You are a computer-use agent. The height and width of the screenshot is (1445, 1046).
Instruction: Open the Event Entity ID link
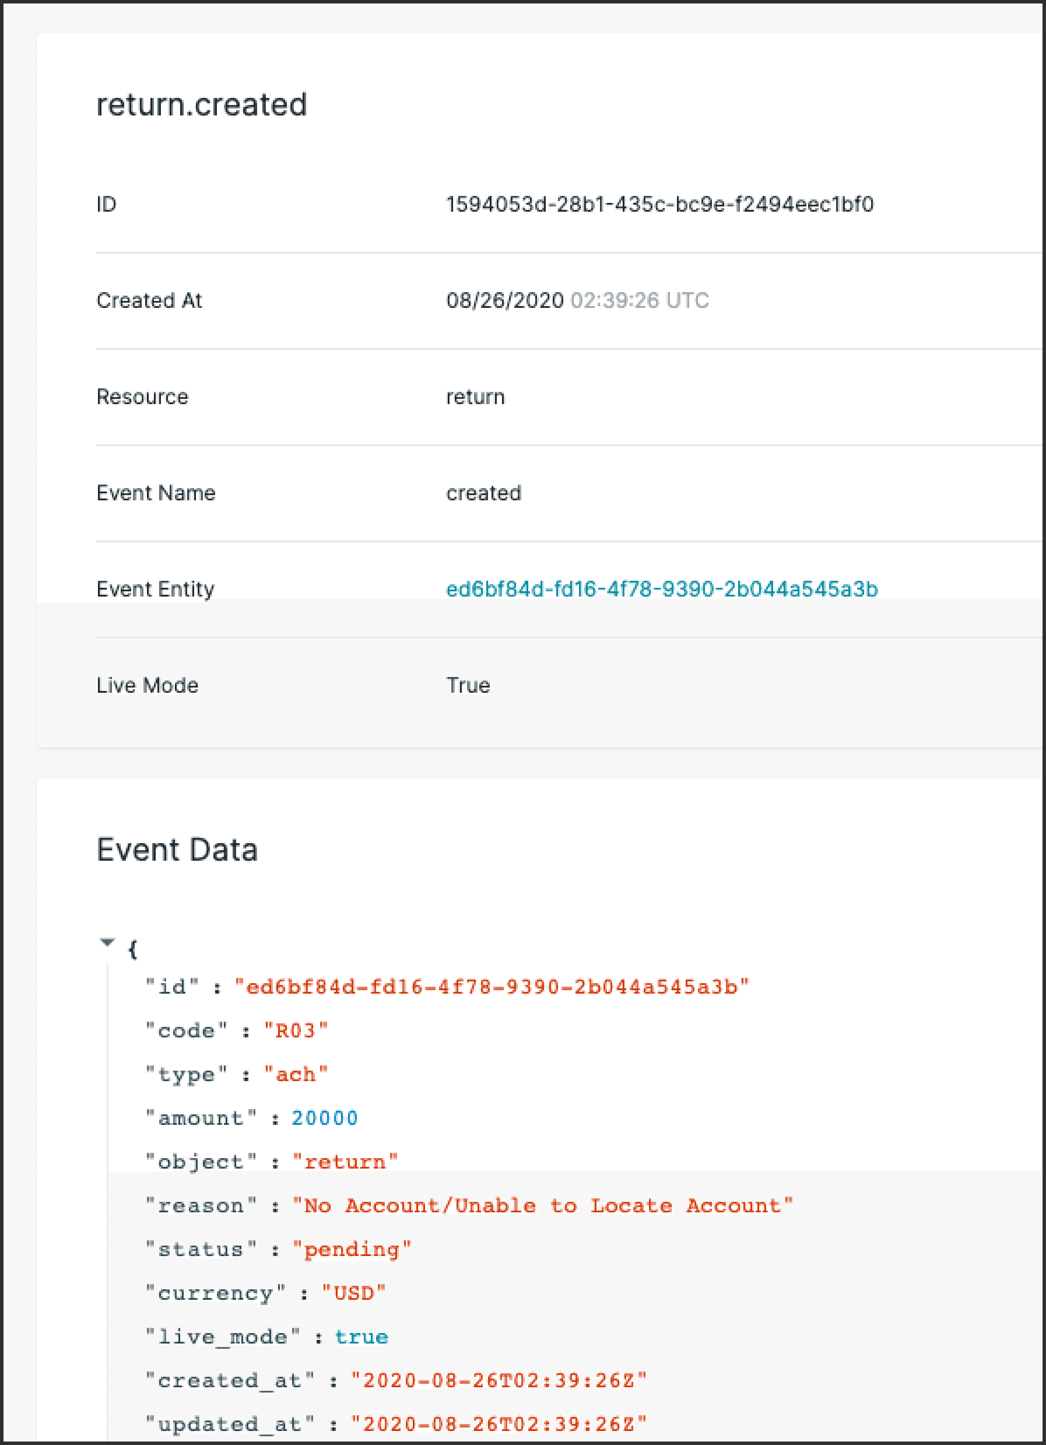pos(662,589)
